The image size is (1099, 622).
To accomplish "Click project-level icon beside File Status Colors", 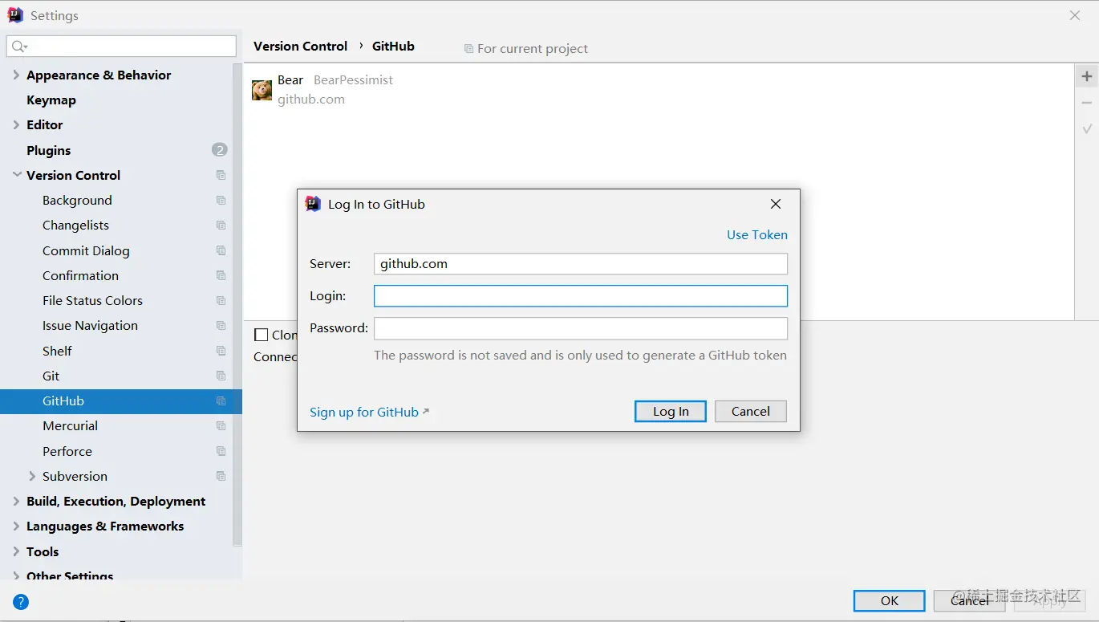I will [x=221, y=300].
